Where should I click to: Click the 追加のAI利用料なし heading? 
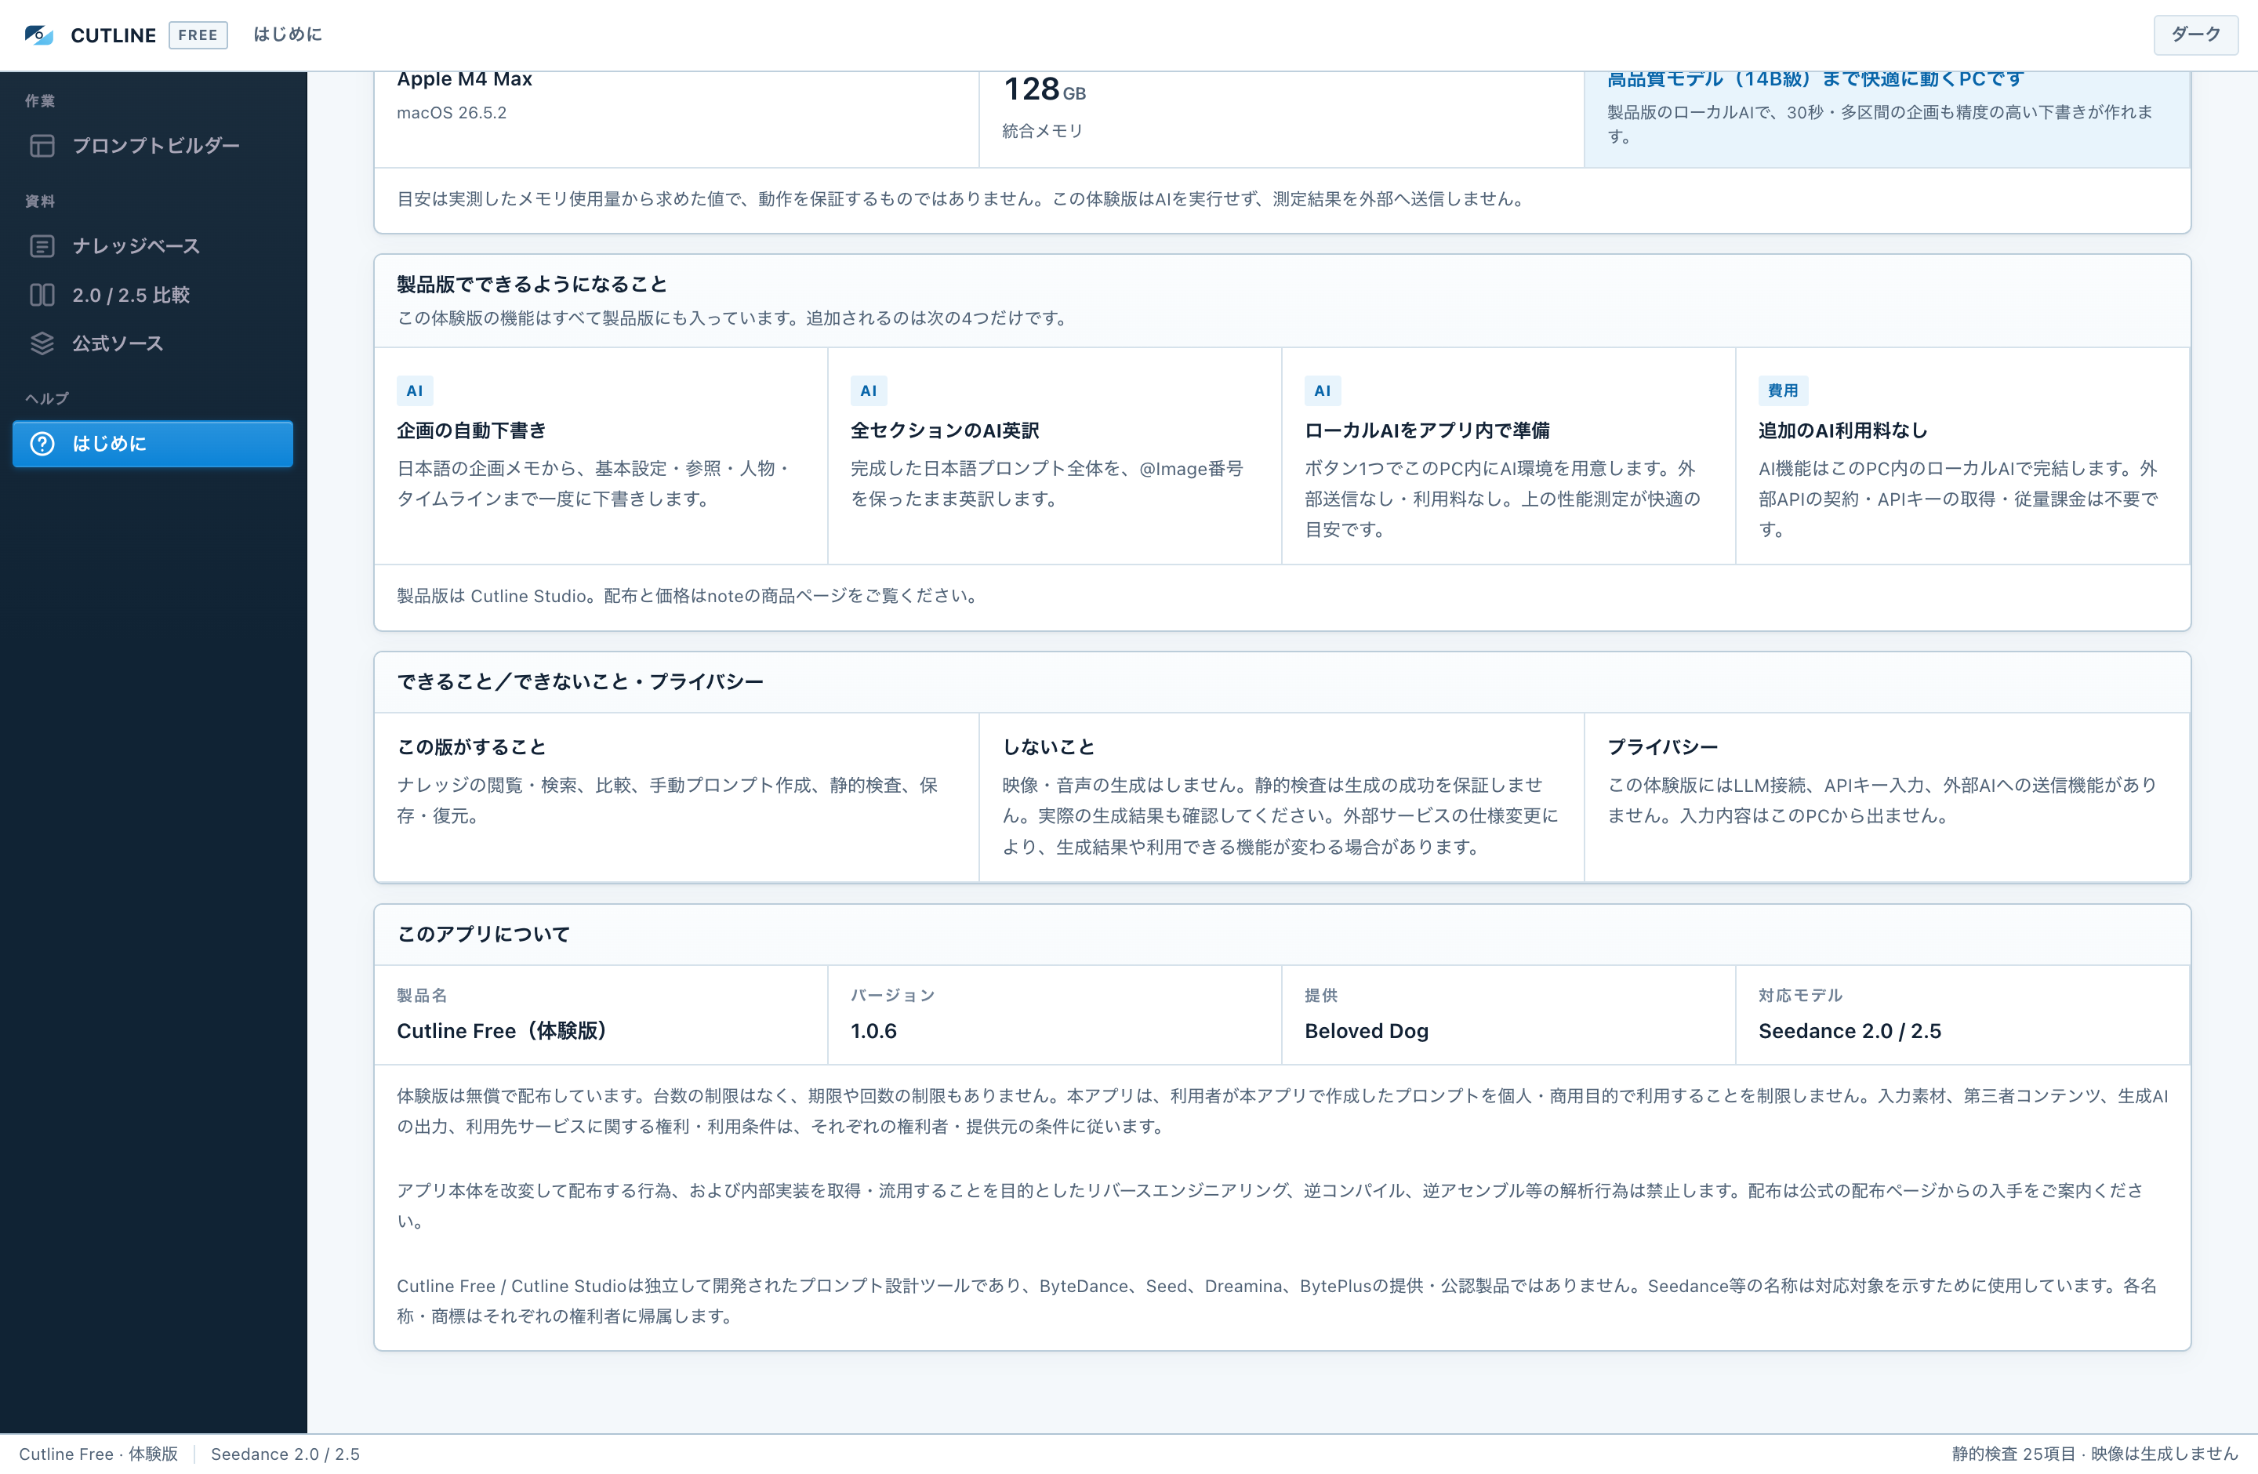[1842, 430]
